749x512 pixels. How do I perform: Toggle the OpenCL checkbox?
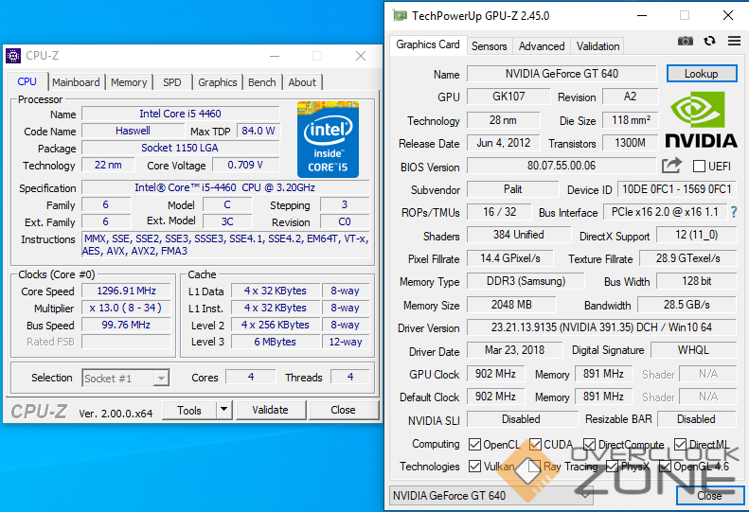474,445
